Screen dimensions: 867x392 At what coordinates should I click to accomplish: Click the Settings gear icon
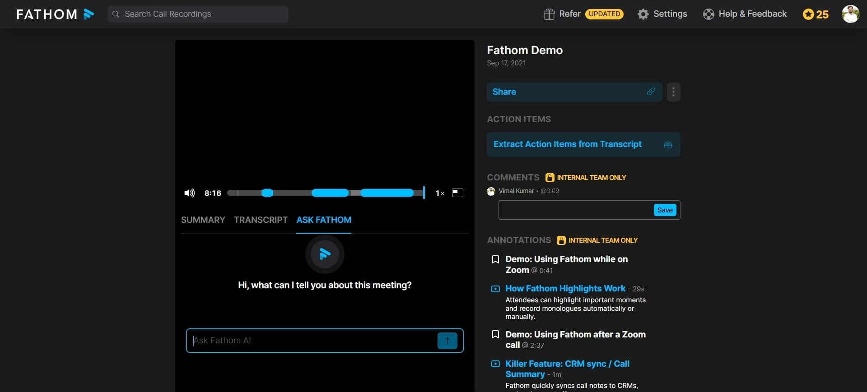coord(643,14)
